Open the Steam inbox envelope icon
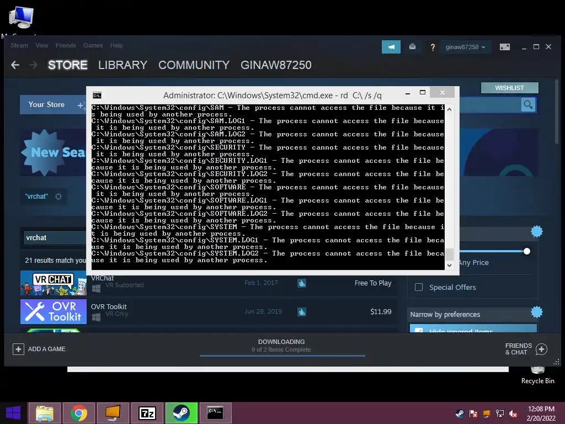This screenshot has height=424, width=565. coord(412,47)
